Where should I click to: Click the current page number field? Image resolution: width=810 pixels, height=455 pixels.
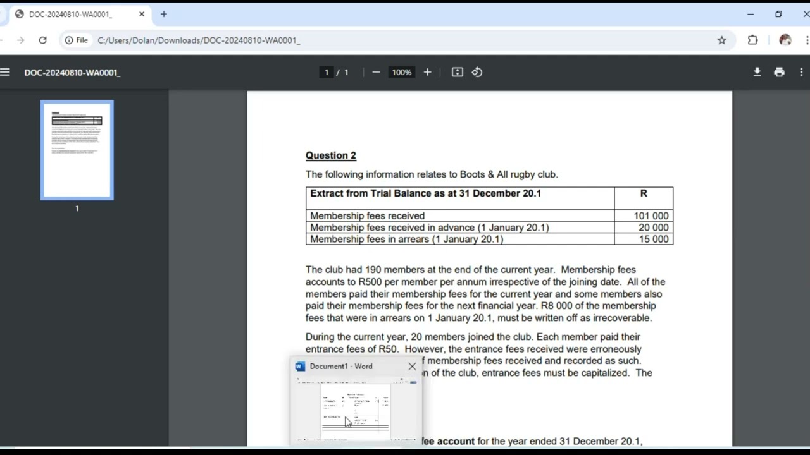click(327, 72)
